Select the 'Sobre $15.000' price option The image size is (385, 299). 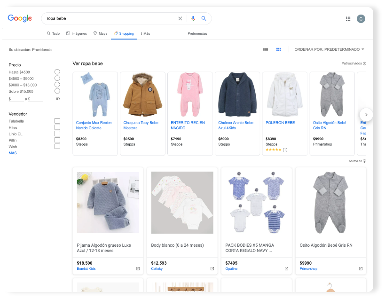pos(57,91)
